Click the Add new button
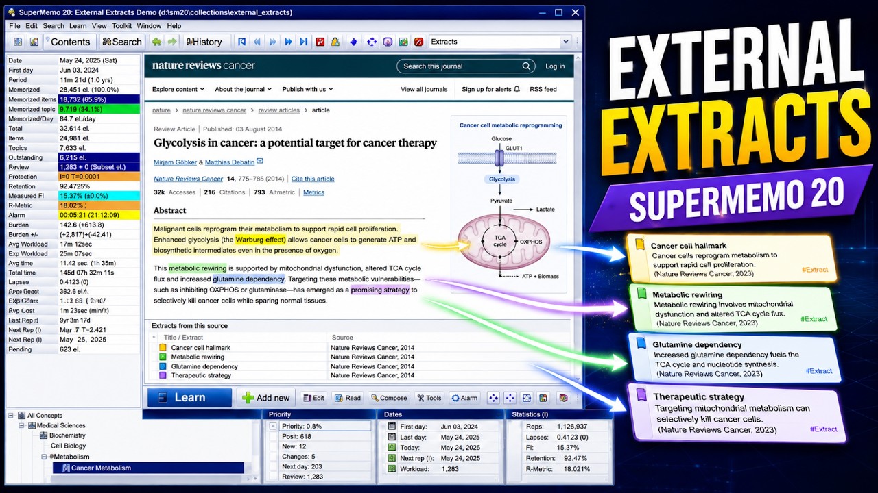Image resolution: width=878 pixels, height=493 pixels. [266, 398]
